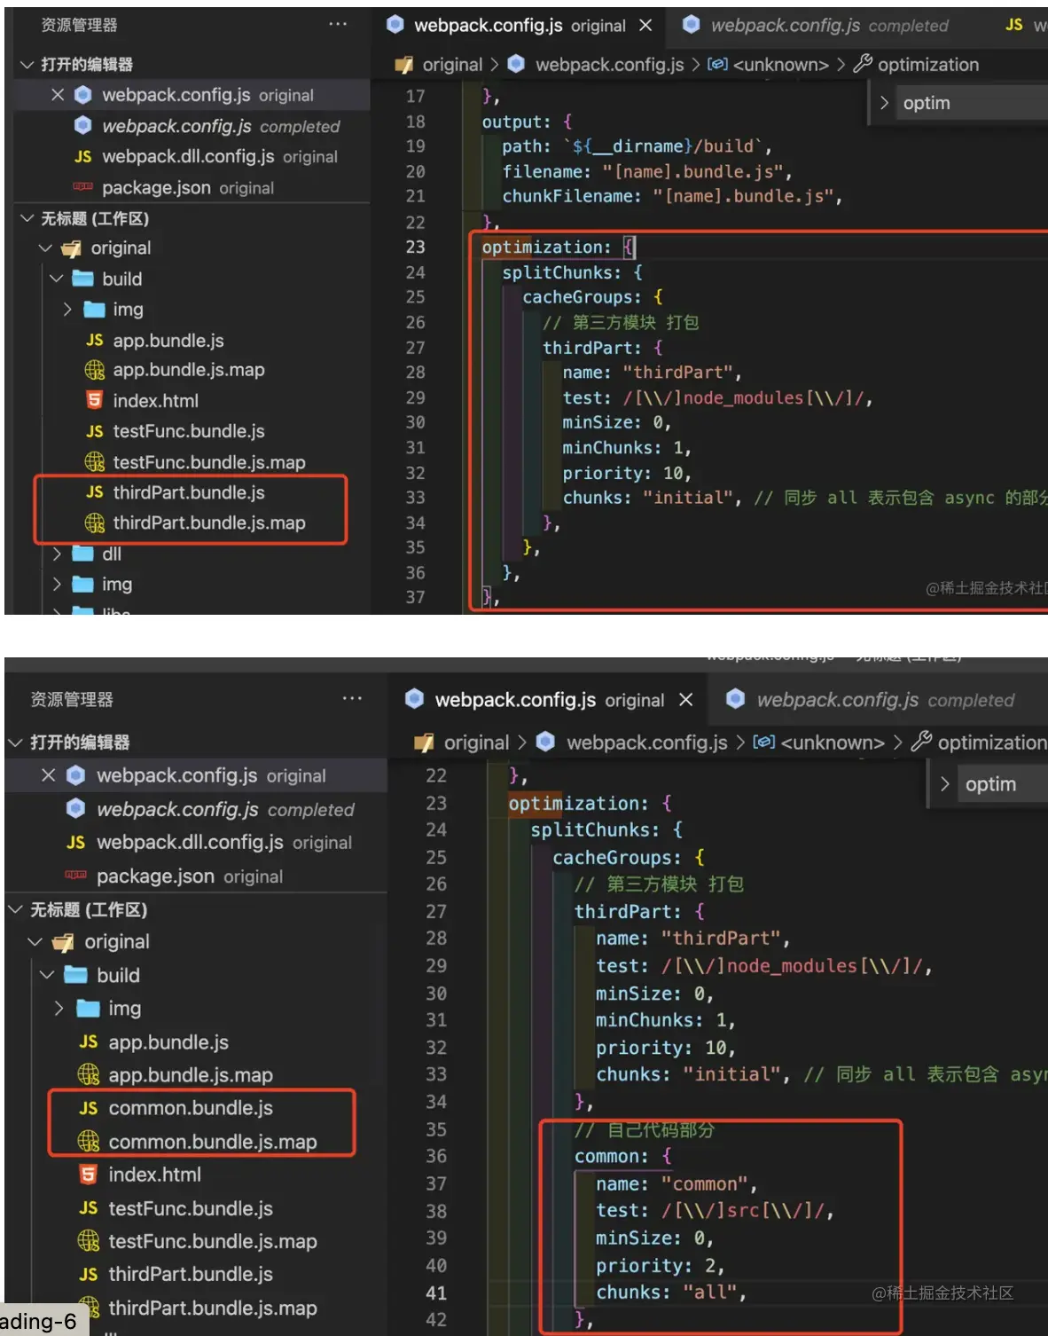The width and height of the screenshot is (1048, 1336).
Task: Open Explorer more actions in top screenshot
Action: (x=338, y=24)
